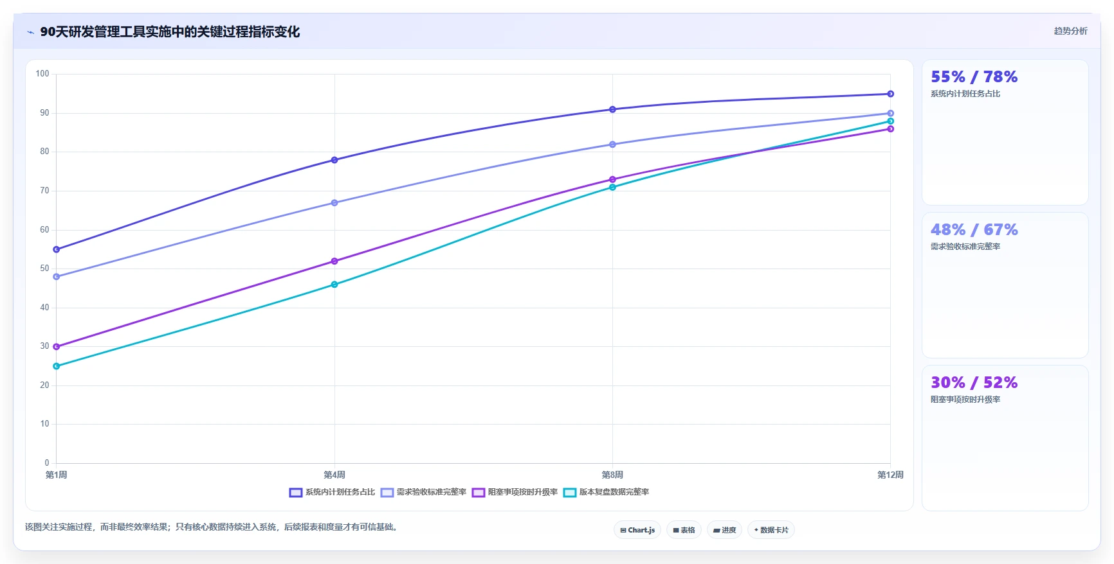The height and width of the screenshot is (564, 1114).
Task: Click the 第4周 purple point at 52
Action: coord(334,261)
